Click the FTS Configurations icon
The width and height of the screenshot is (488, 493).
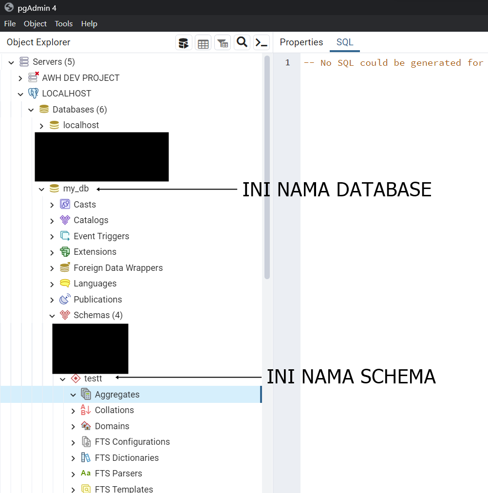[x=86, y=441]
